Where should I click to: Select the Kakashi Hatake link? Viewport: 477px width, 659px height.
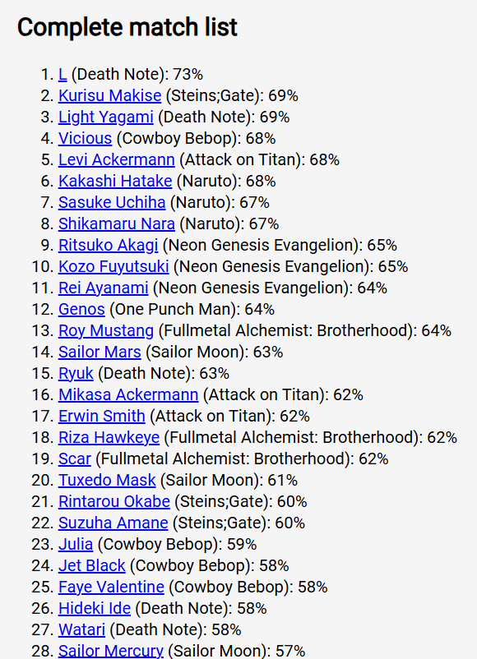[x=115, y=181]
